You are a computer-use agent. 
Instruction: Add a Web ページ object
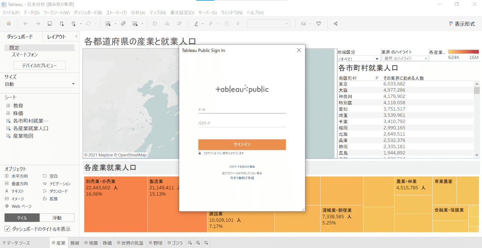[x=18, y=206]
